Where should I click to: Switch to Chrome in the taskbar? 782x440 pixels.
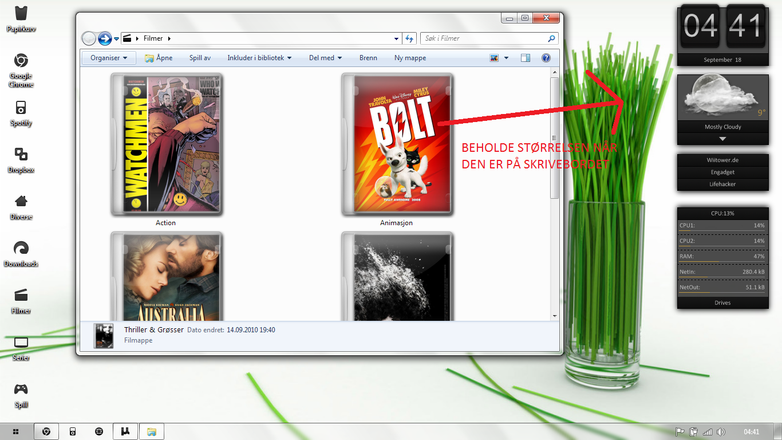47,431
